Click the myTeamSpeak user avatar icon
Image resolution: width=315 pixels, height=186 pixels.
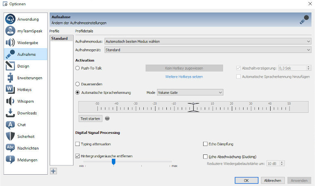(x=10, y=31)
